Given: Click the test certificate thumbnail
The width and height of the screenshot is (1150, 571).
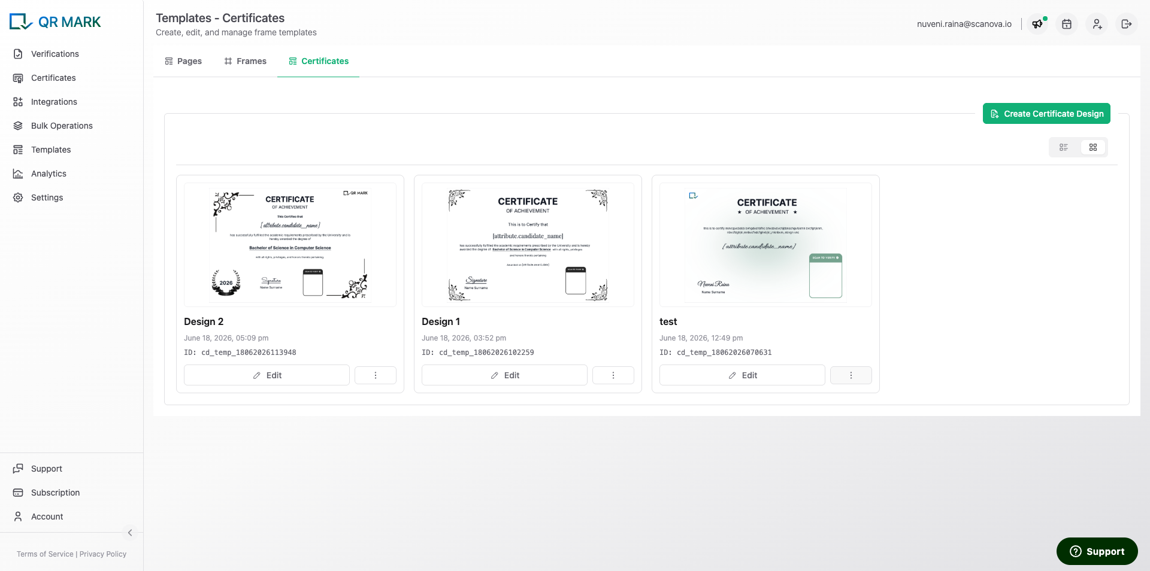Looking at the screenshot, I should pos(765,245).
